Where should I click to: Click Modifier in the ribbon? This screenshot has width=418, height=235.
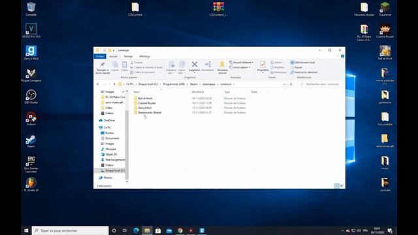point(278,67)
